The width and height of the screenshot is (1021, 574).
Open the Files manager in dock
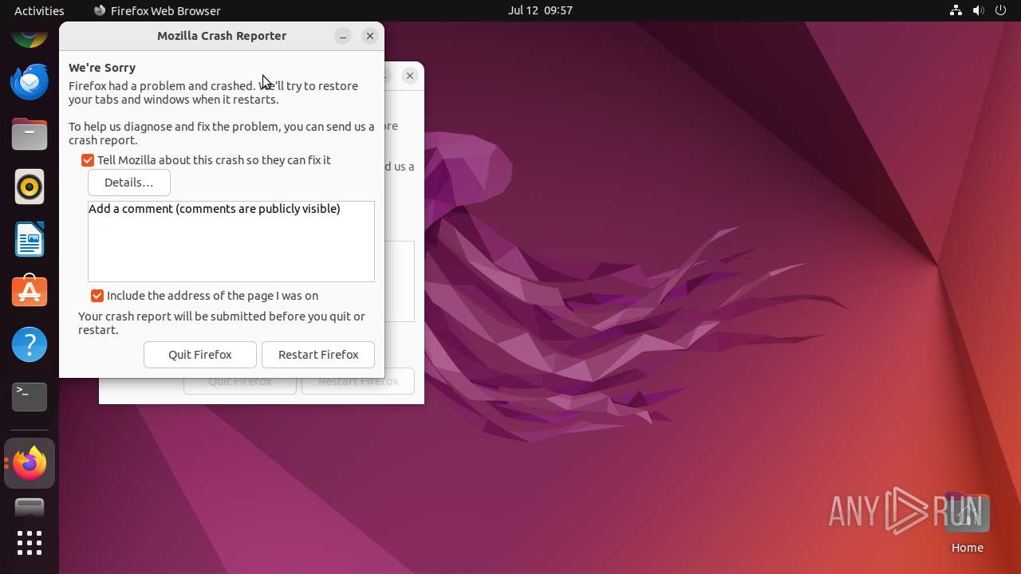click(30, 134)
